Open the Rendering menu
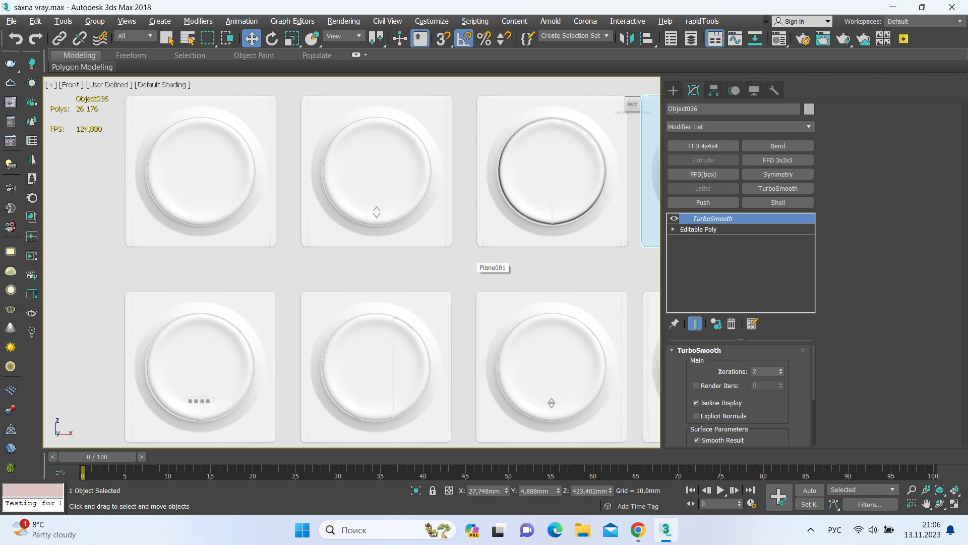968x545 pixels. point(343,21)
